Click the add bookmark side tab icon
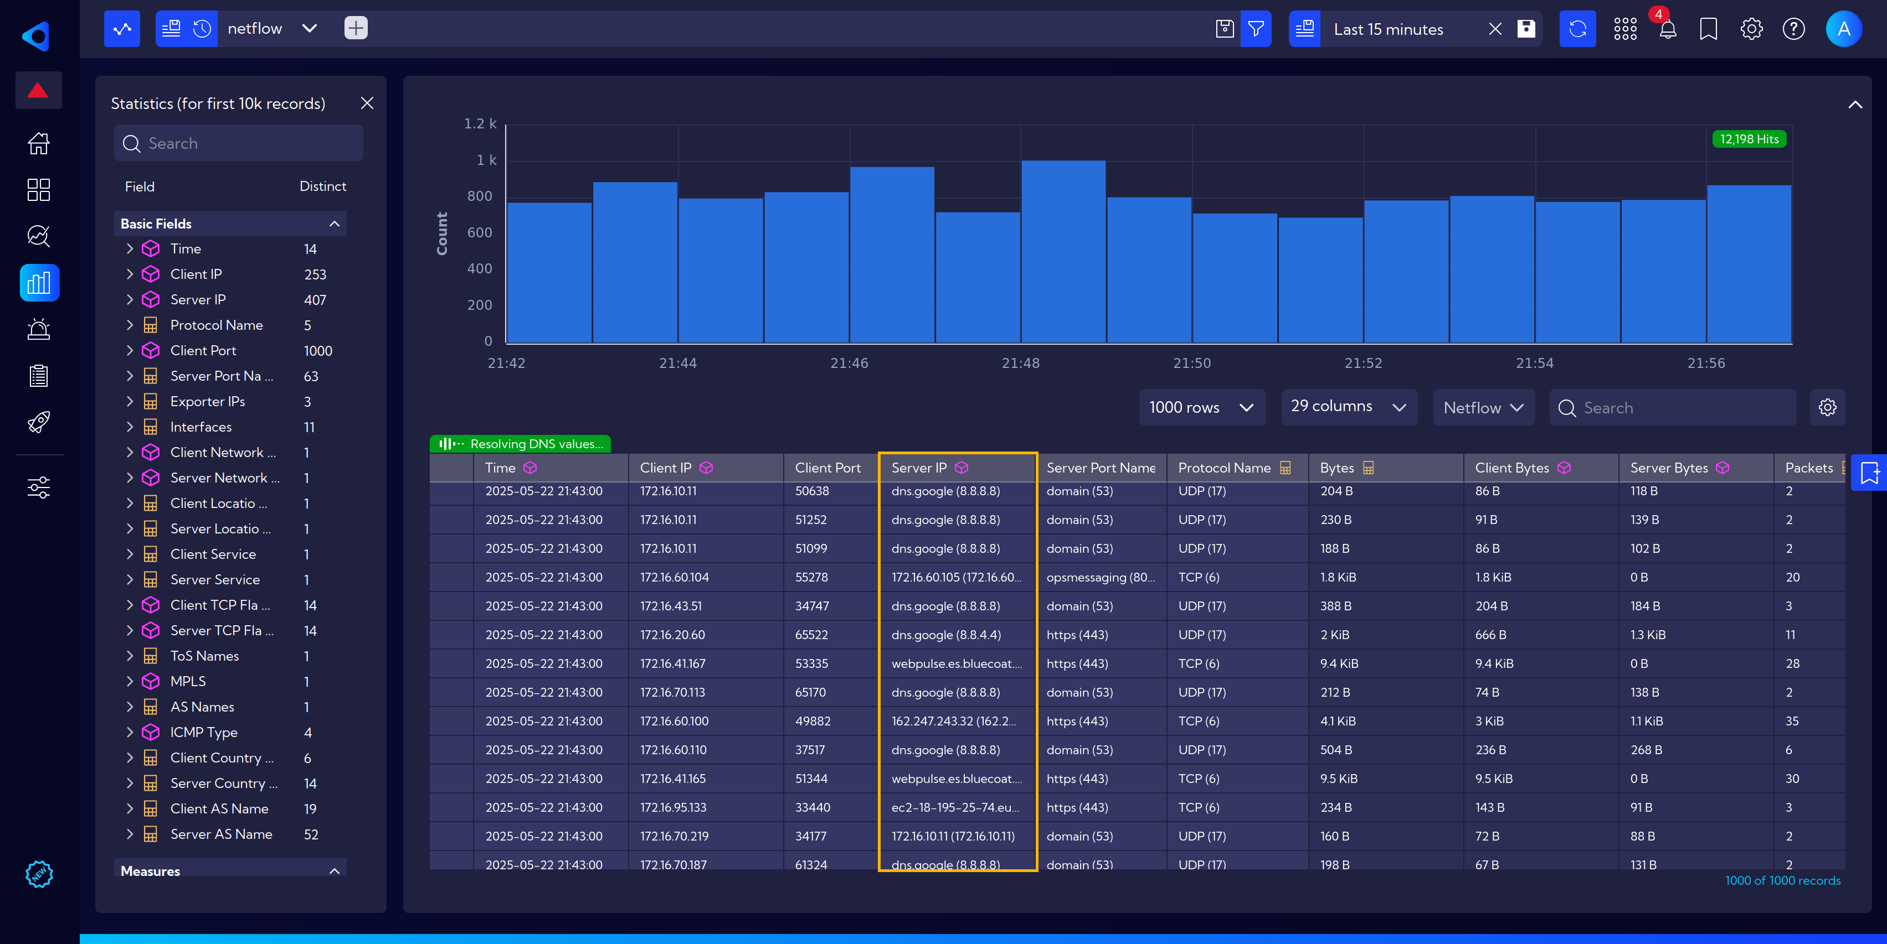This screenshot has width=1887, height=944. (x=1869, y=474)
